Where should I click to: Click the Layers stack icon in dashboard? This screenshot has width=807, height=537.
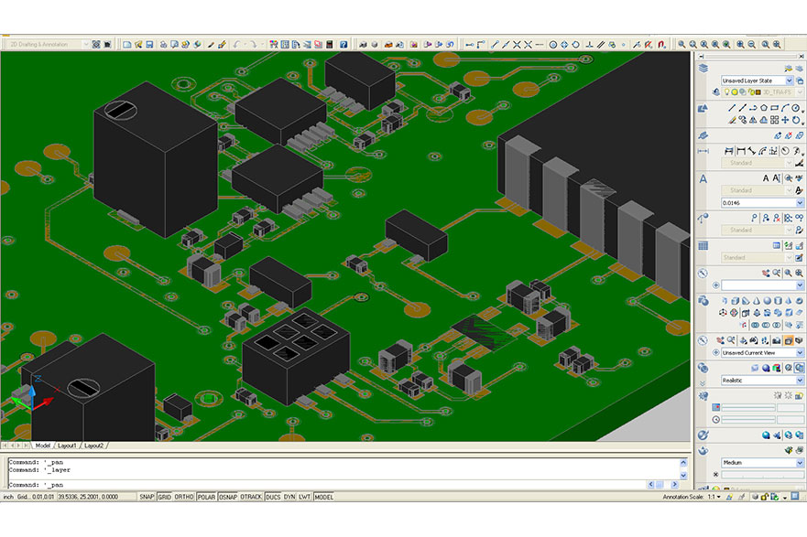click(703, 68)
